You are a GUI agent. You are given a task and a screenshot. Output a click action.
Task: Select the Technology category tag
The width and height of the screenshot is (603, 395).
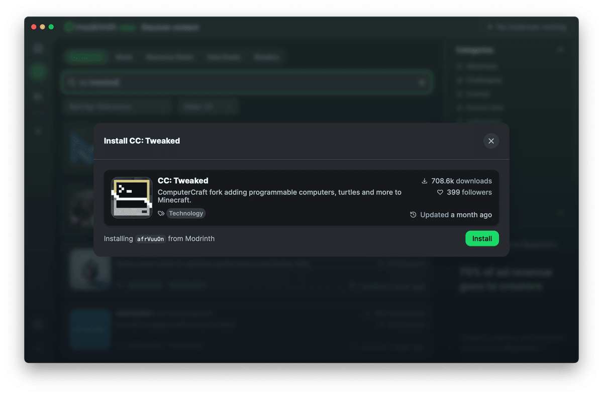(x=186, y=214)
